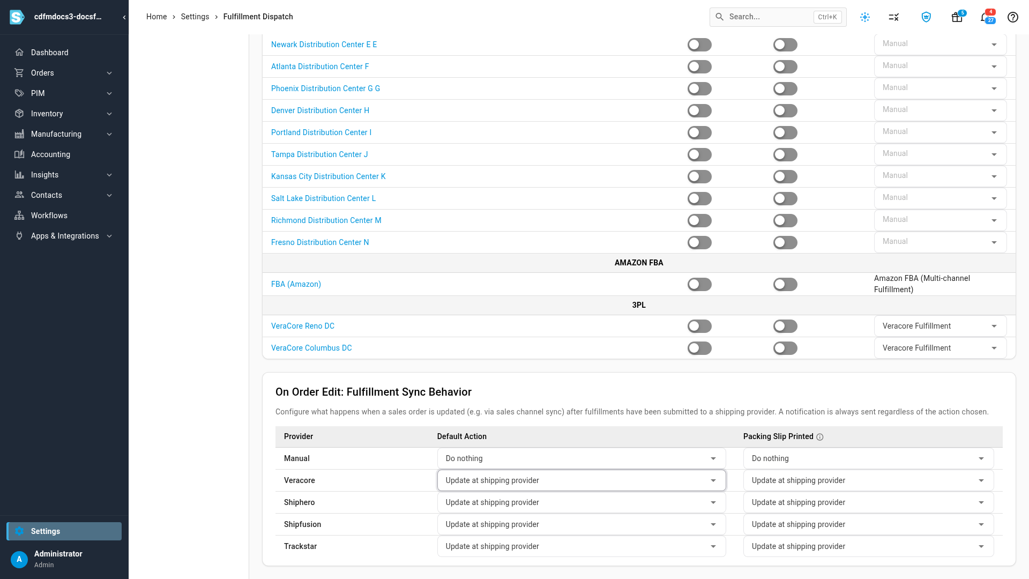
Task: Open the Salt Lake Distribution Center L link
Action: [x=323, y=198]
